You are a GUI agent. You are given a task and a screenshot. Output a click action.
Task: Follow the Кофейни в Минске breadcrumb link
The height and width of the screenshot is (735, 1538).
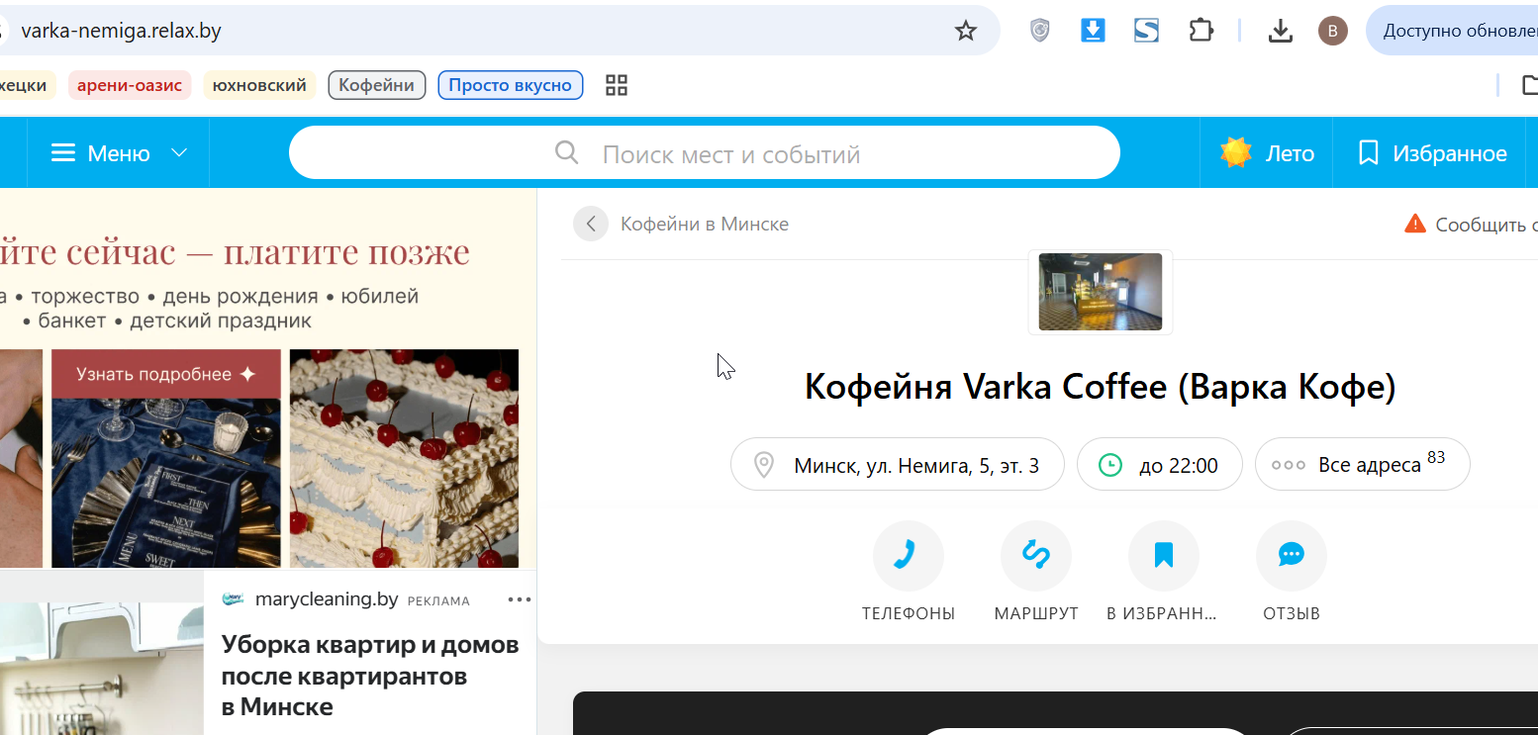(705, 224)
